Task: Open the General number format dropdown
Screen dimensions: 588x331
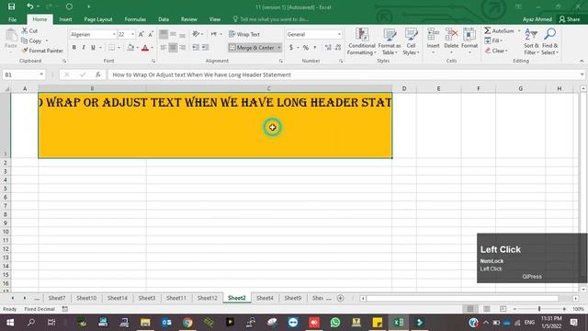Action: (x=339, y=34)
